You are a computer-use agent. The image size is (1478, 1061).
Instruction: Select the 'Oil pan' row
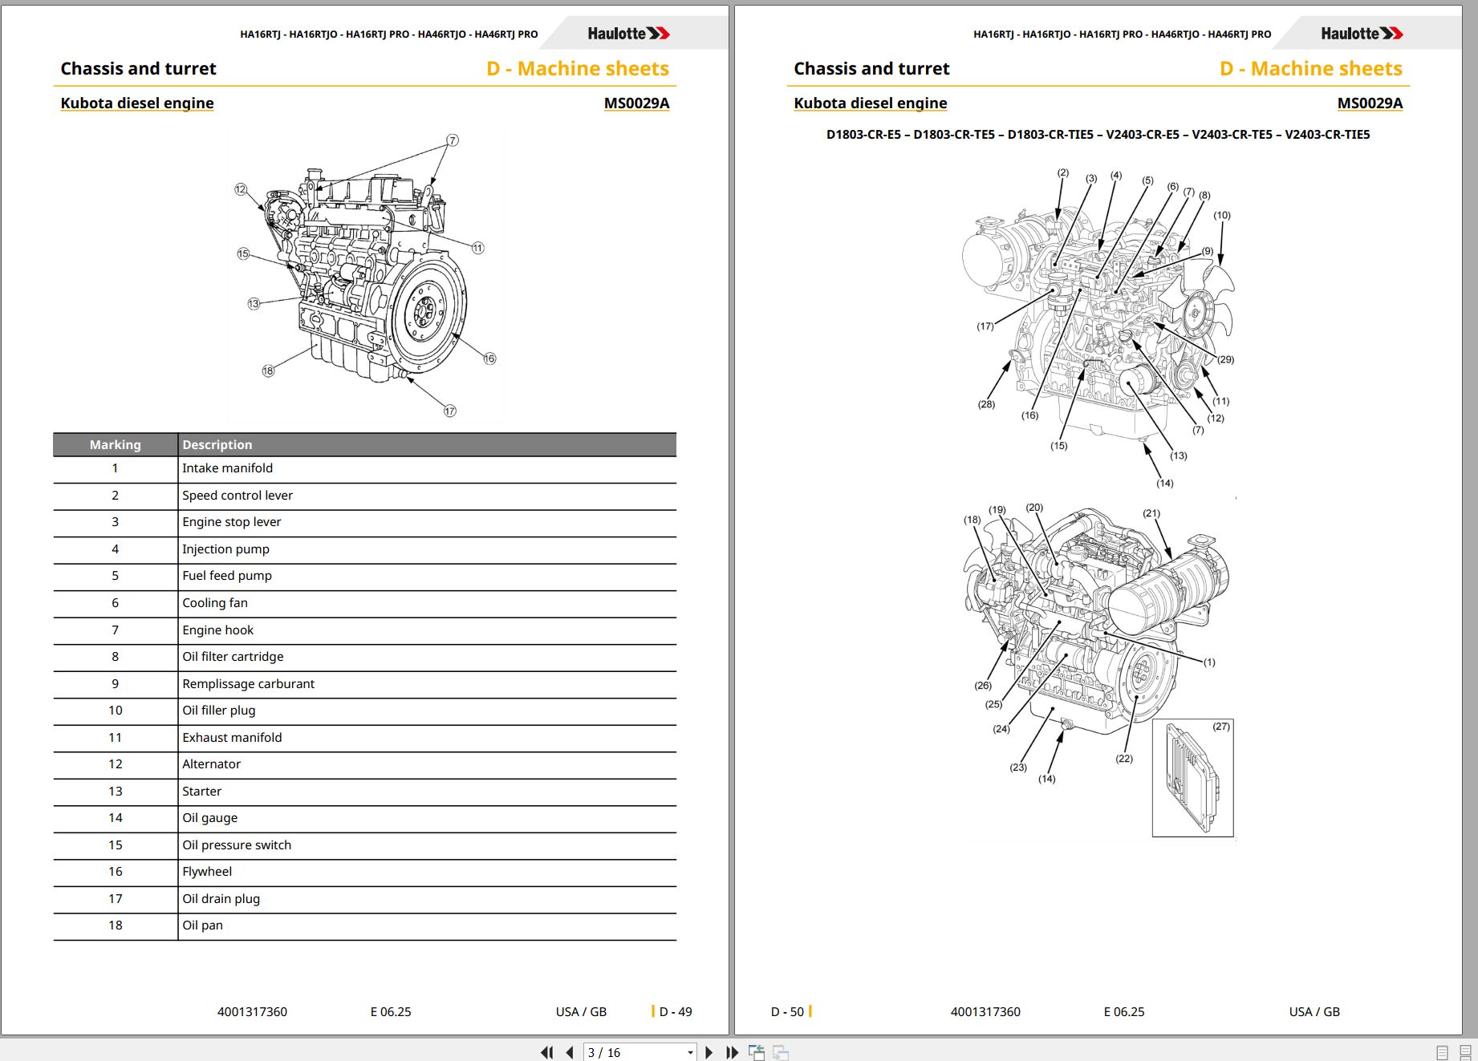pos(365,925)
